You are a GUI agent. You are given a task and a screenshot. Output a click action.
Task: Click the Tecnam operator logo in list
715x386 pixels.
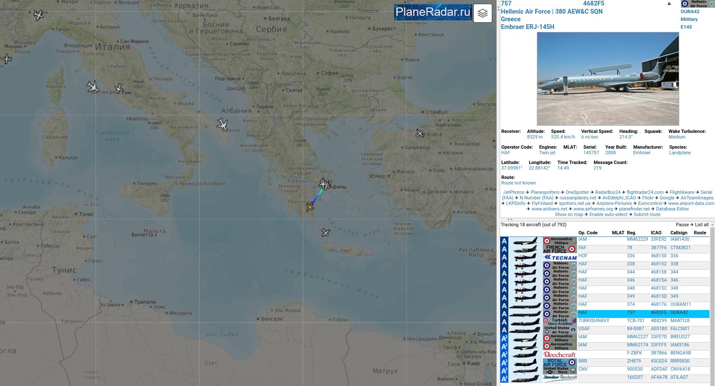(559, 257)
